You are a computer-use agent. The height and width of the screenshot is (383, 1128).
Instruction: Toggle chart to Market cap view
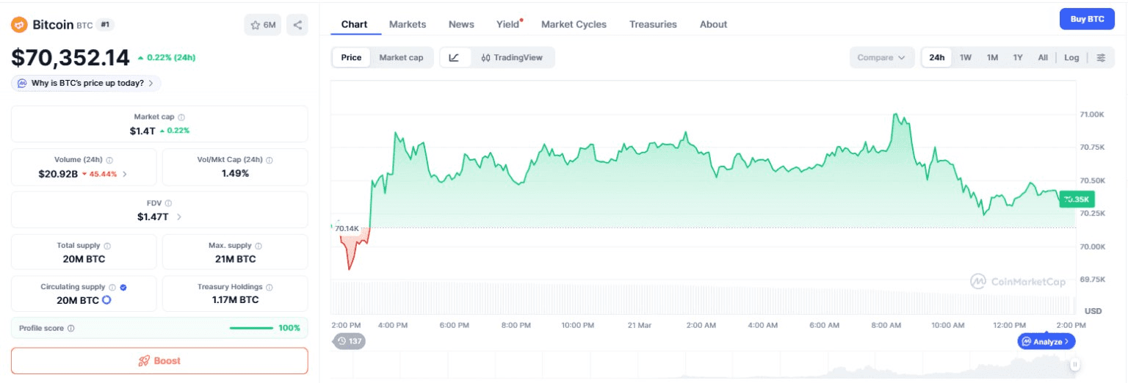pyautogui.click(x=401, y=57)
